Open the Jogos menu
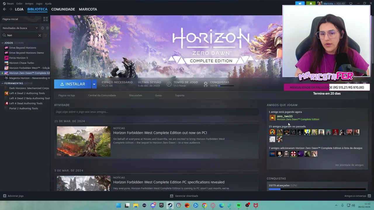The height and width of the screenshot is (210, 374). tap(39, 3)
